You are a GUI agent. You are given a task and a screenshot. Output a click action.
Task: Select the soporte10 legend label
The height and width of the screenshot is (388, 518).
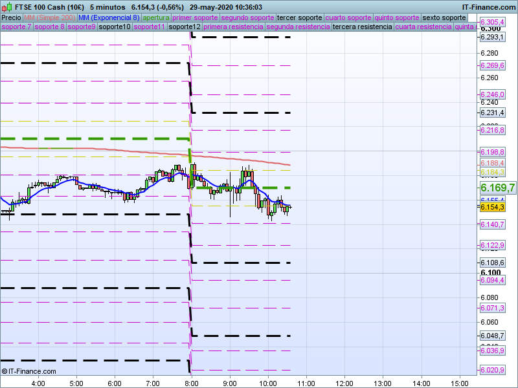[x=115, y=27]
